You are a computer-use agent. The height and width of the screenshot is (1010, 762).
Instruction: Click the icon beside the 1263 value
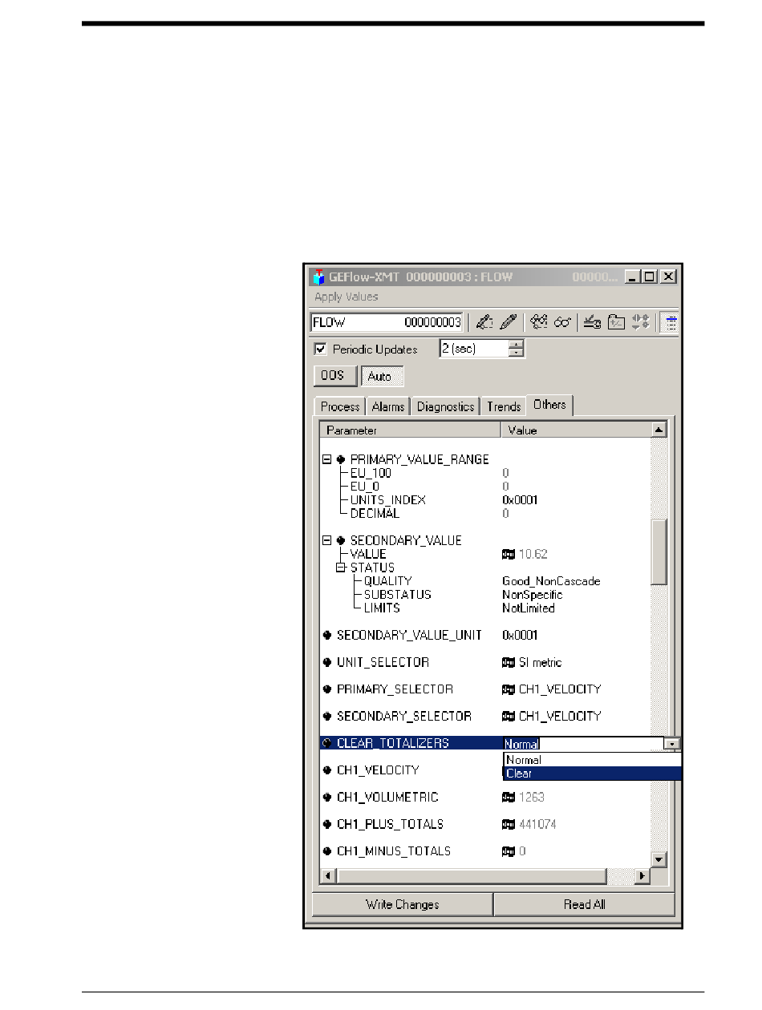(x=509, y=798)
